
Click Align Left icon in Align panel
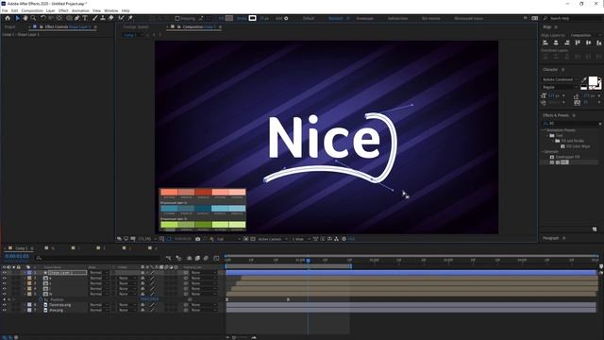pos(545,42)
